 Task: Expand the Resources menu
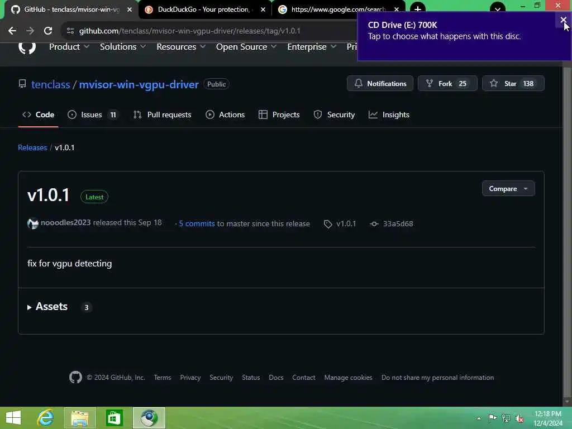(x=180, y=47)
